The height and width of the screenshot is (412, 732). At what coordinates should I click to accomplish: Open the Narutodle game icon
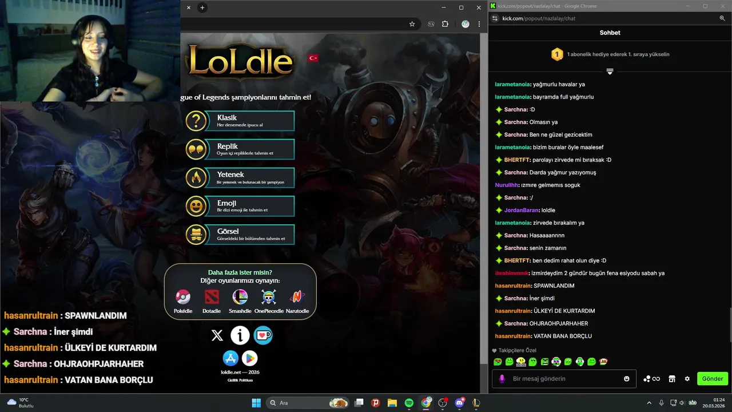(x=297, y=297)
